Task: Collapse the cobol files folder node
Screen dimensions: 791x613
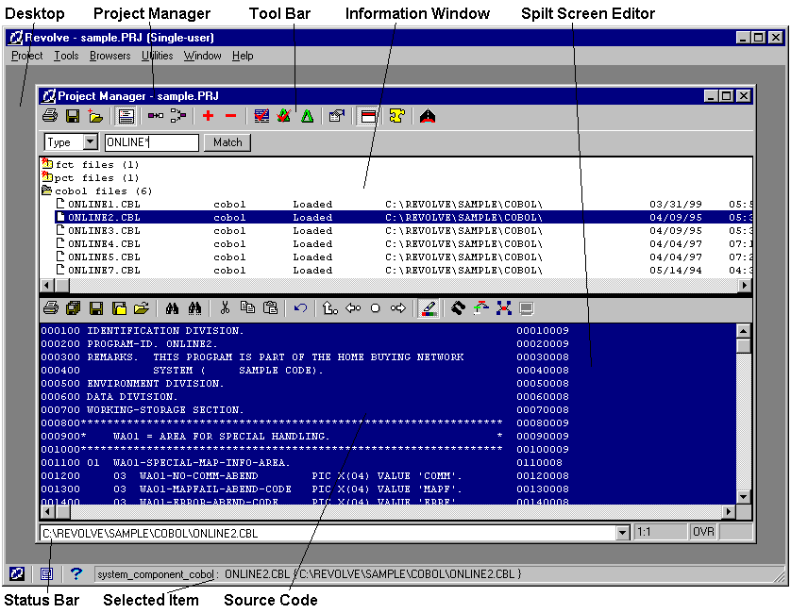Action: (x=46, y=191)
